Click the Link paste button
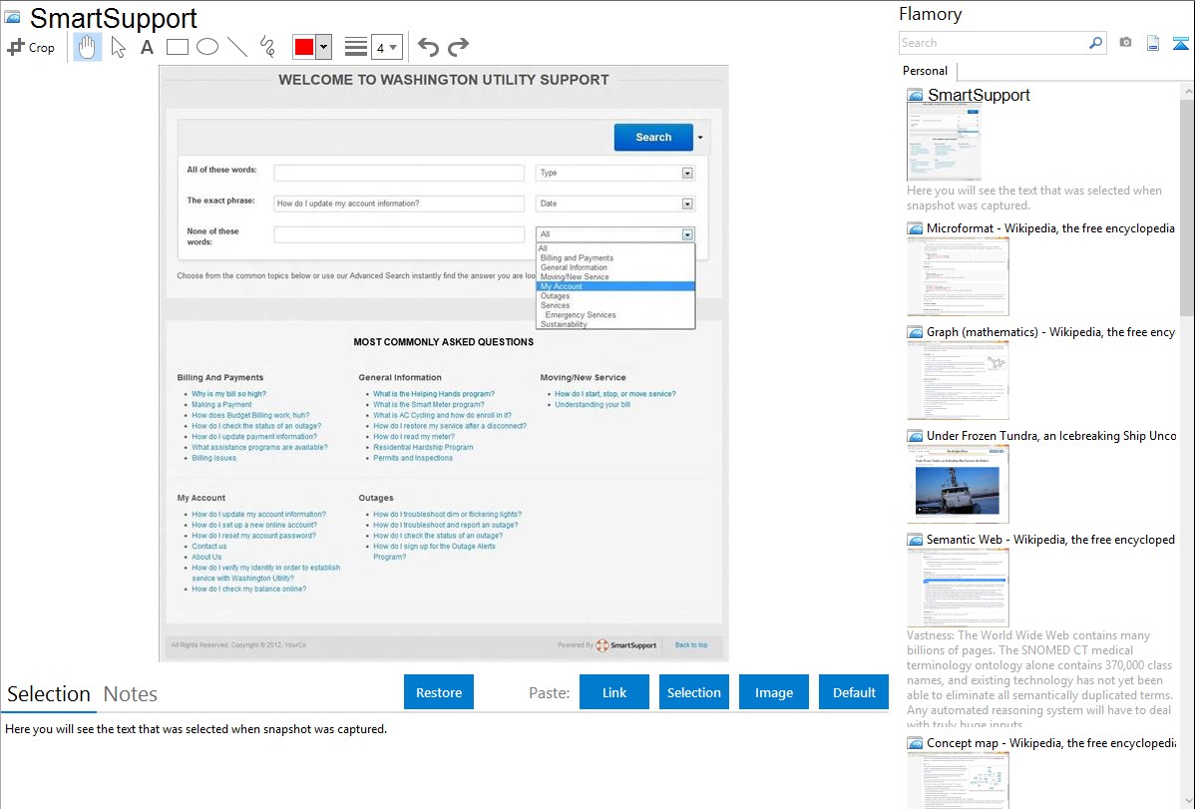 pos(614,692)
